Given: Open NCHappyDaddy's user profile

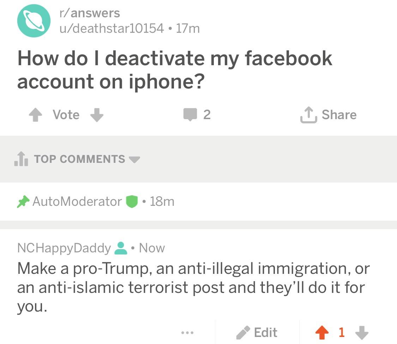Looking at the screenshot, I should coord(64,248).
